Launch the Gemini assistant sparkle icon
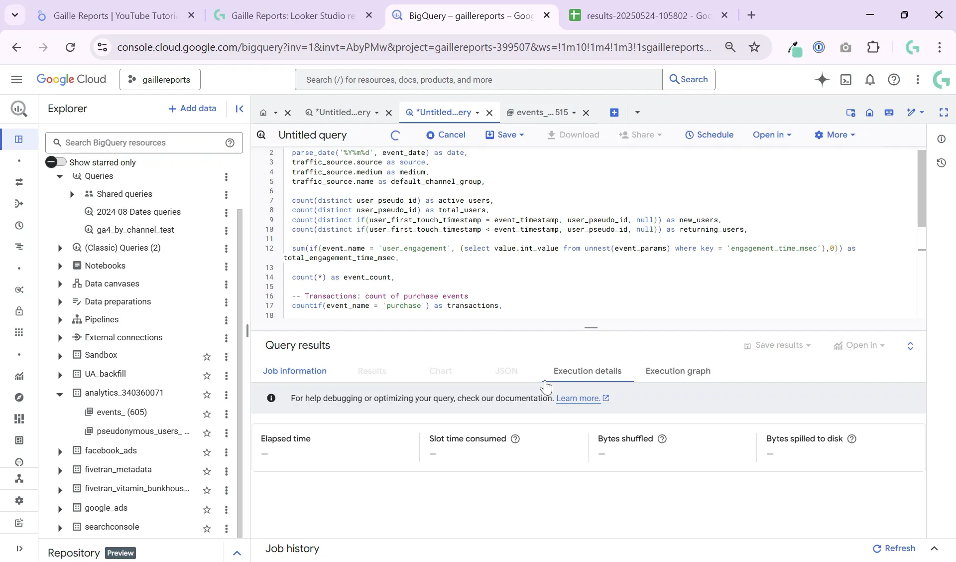Image resolution: width=956 pixels, height=562 pixels. click(x=823, y=80)
